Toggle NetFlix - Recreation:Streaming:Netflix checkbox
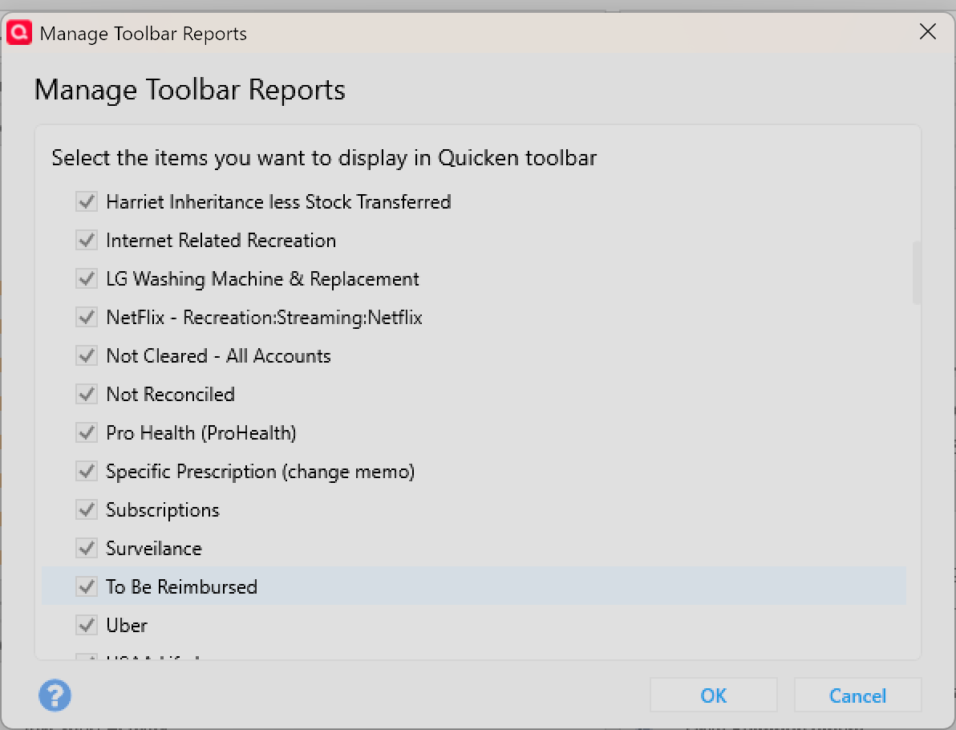The width and height of the screenshot is (956, 730). tap(87, 317)
